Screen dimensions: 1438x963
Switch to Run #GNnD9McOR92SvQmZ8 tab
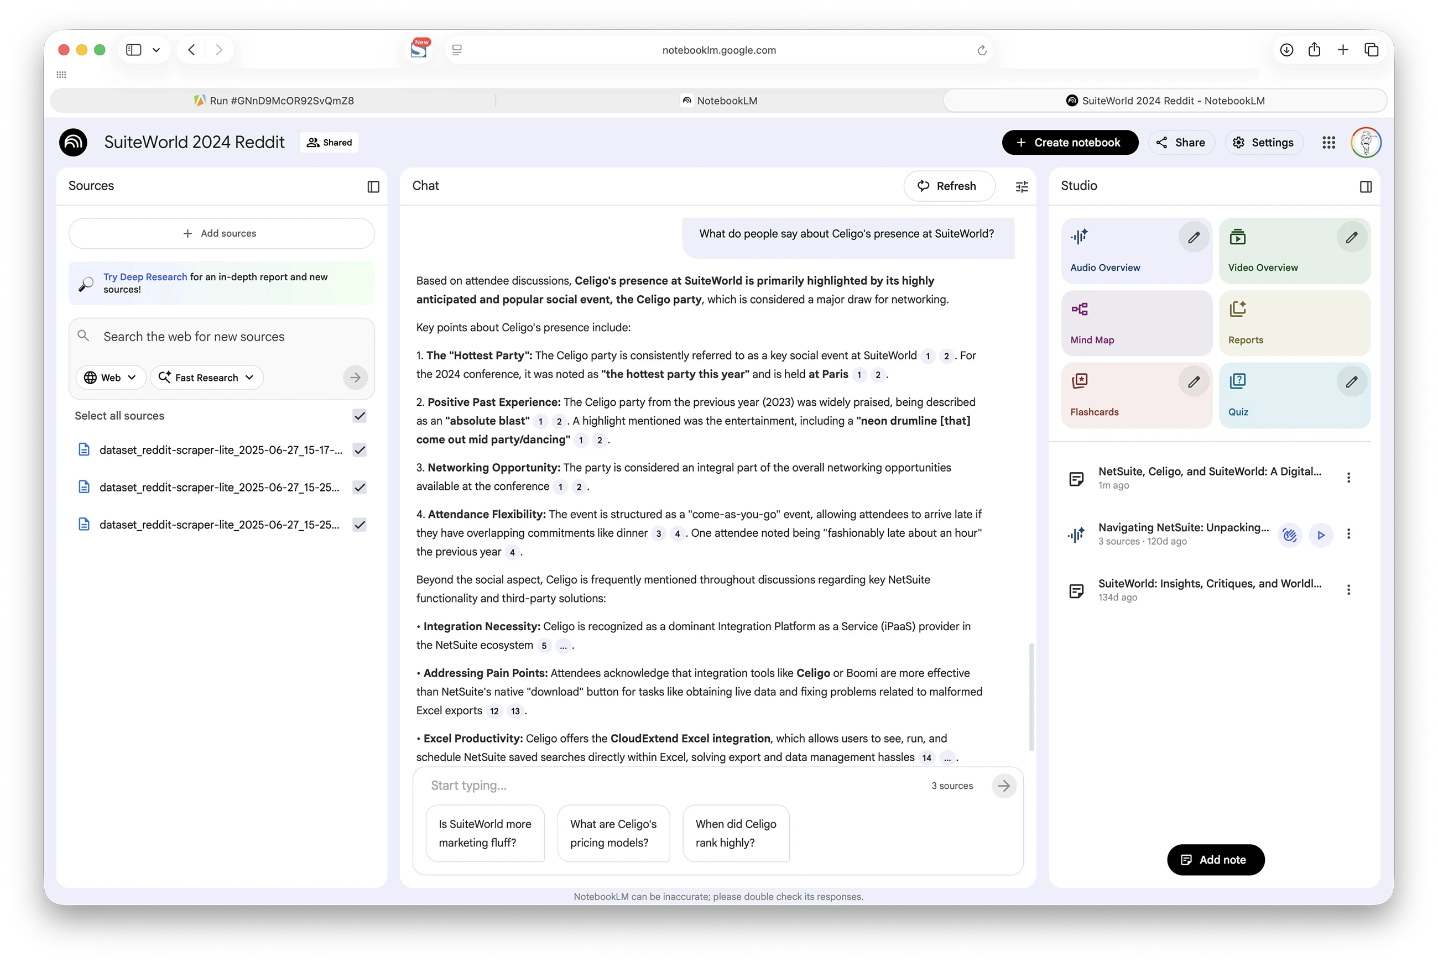pyautogui.click(x=274, y=101)
